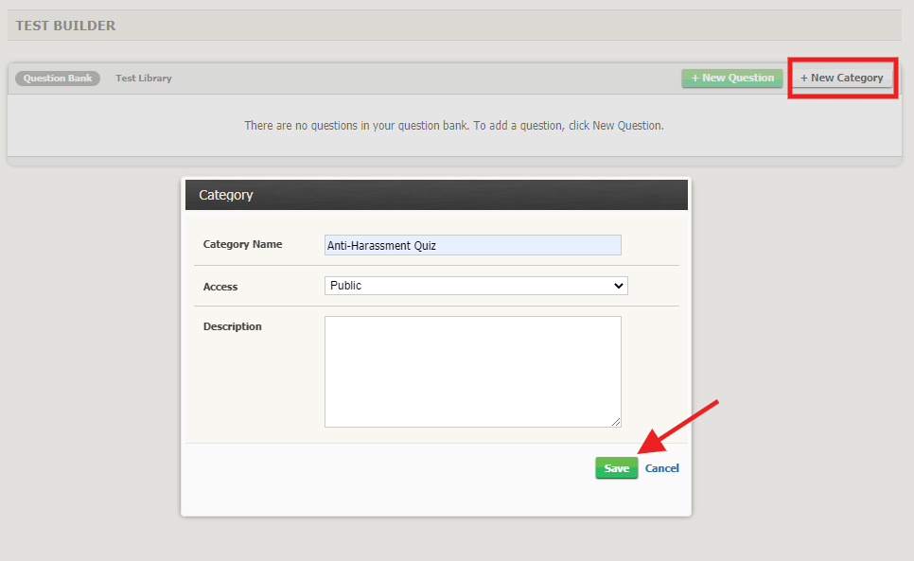
Task: Click the New Question hyperlink in the notice
Action: (x=629, y=125)
